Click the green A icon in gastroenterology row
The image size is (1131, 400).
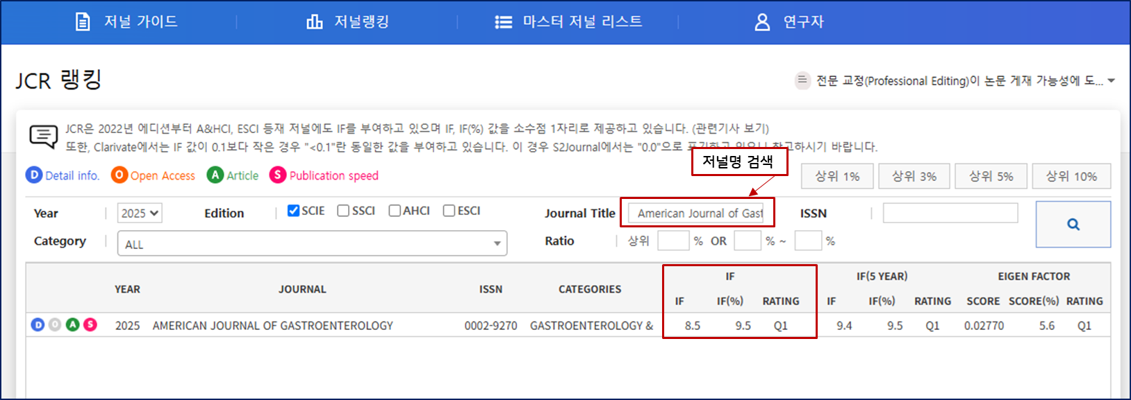coord(72,324)
